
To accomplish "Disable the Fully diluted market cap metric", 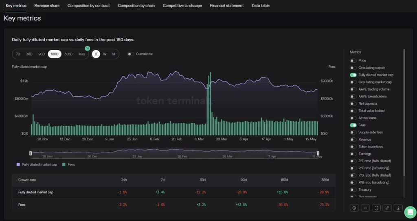I will point(353,75).
